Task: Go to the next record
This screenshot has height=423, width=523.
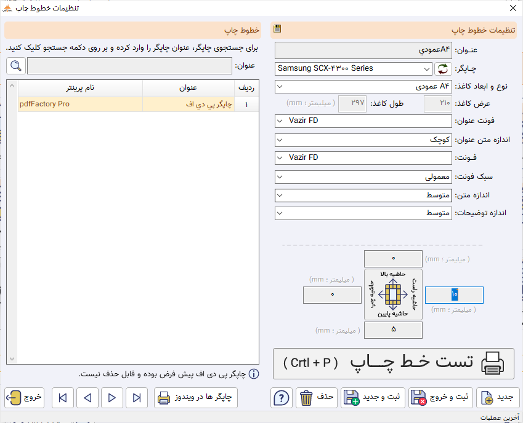Action: 112,398
